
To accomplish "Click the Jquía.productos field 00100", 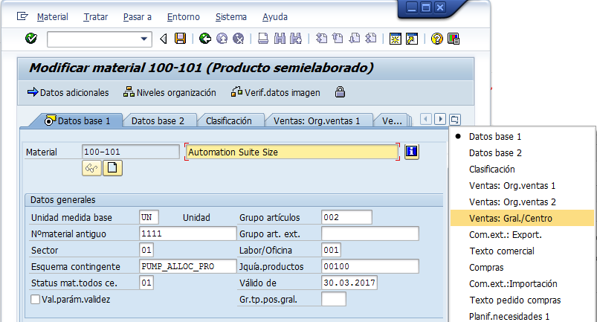I will click(370, 266).
